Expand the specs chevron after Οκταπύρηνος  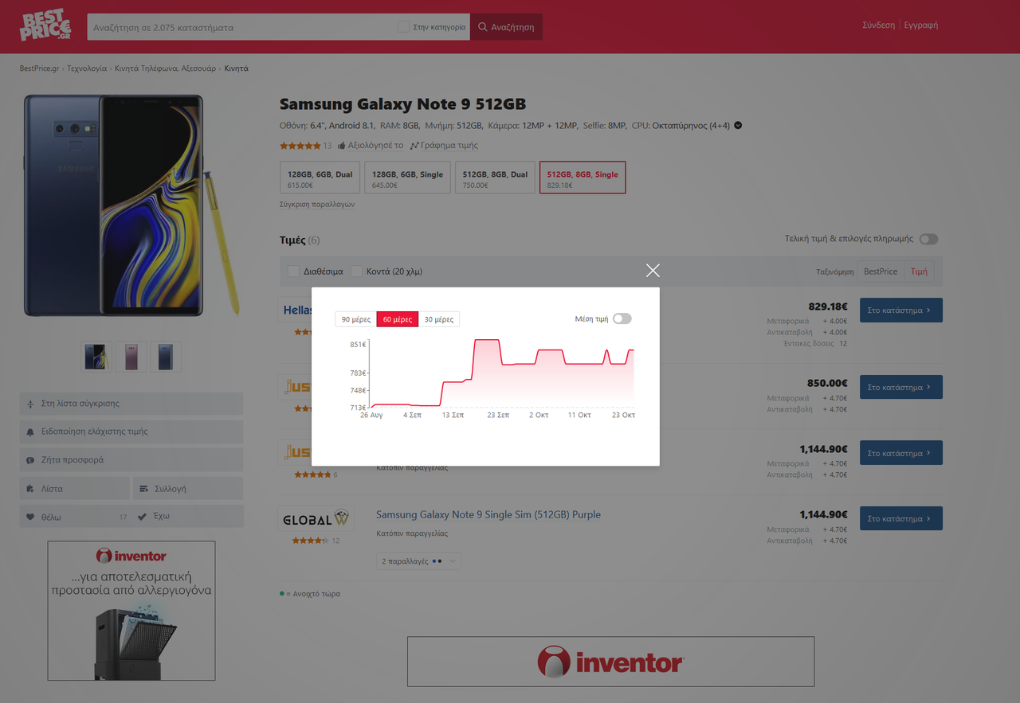[738, 125]
